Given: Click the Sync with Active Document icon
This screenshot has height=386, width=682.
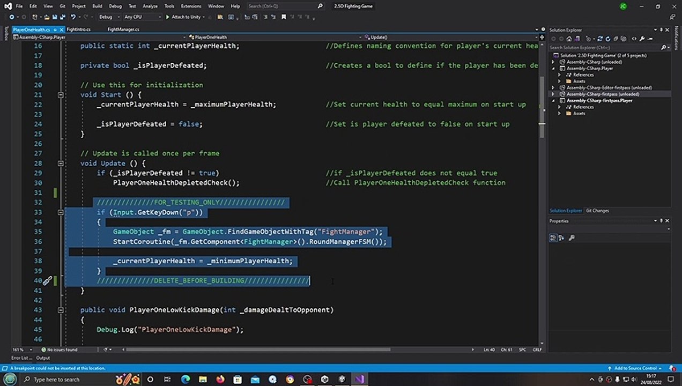Looking at the screenshot, I should point(600,39).
